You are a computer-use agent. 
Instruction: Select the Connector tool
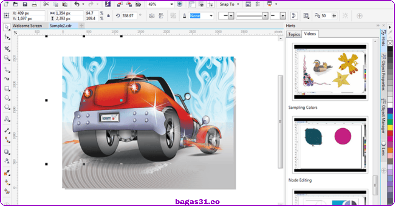click(x=7, y=140)
